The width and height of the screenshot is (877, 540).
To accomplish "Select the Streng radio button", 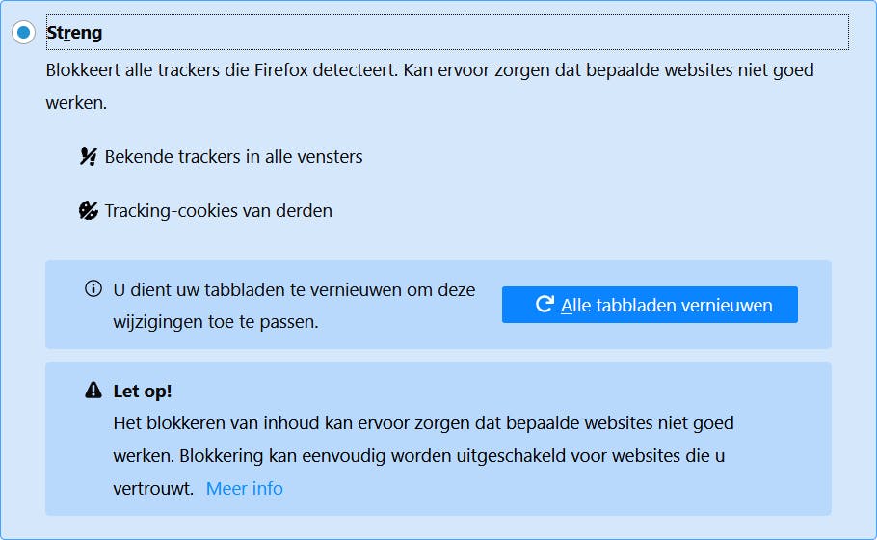I will pos(23,33).
